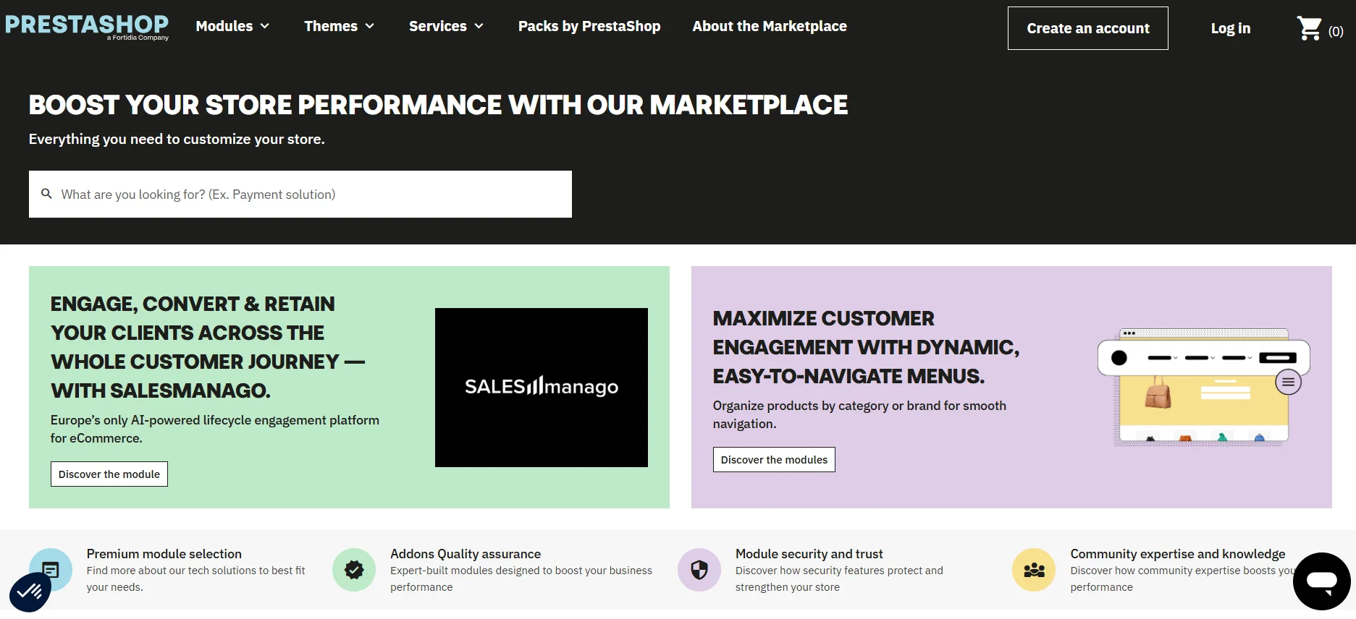Navigate to About the Marketplace
This screenshot has width=1356, height=619.
pyautogui.click(x=769, y=26)
